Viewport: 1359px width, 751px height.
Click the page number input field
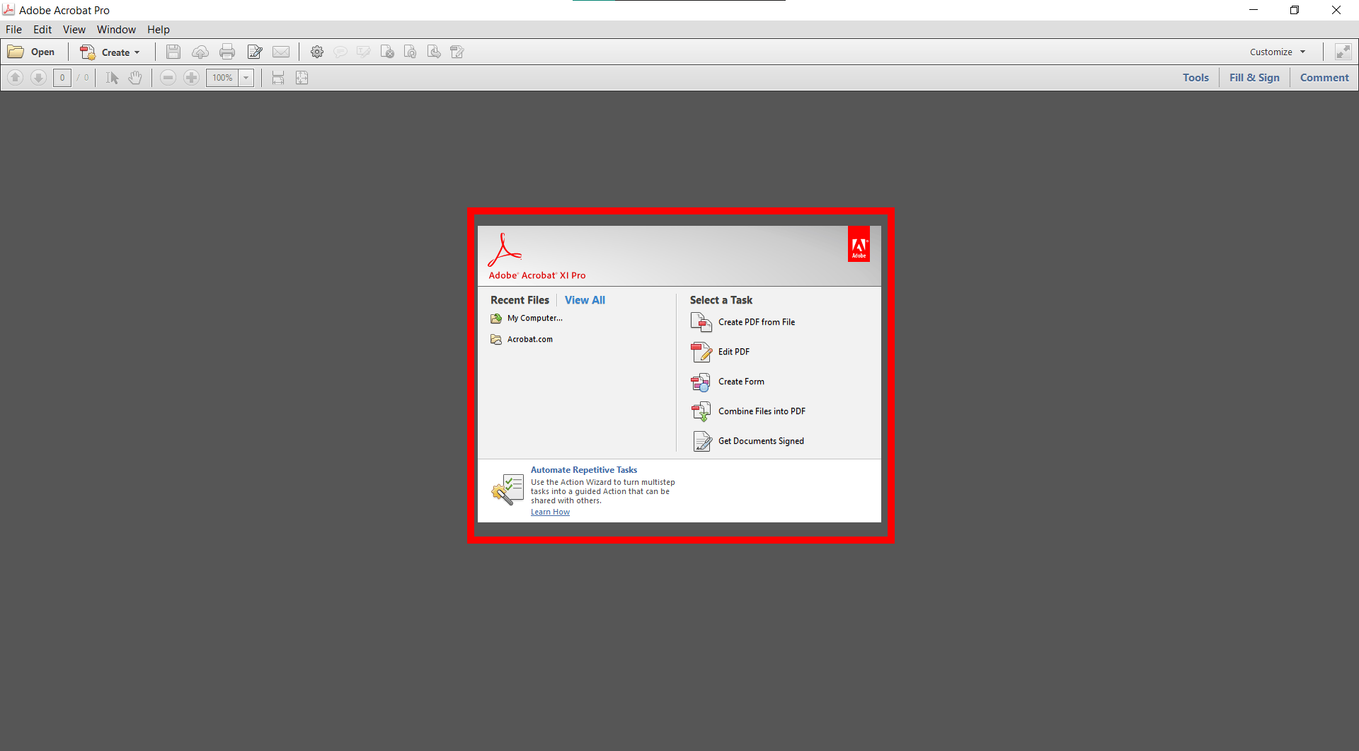(x=62, y=78)
